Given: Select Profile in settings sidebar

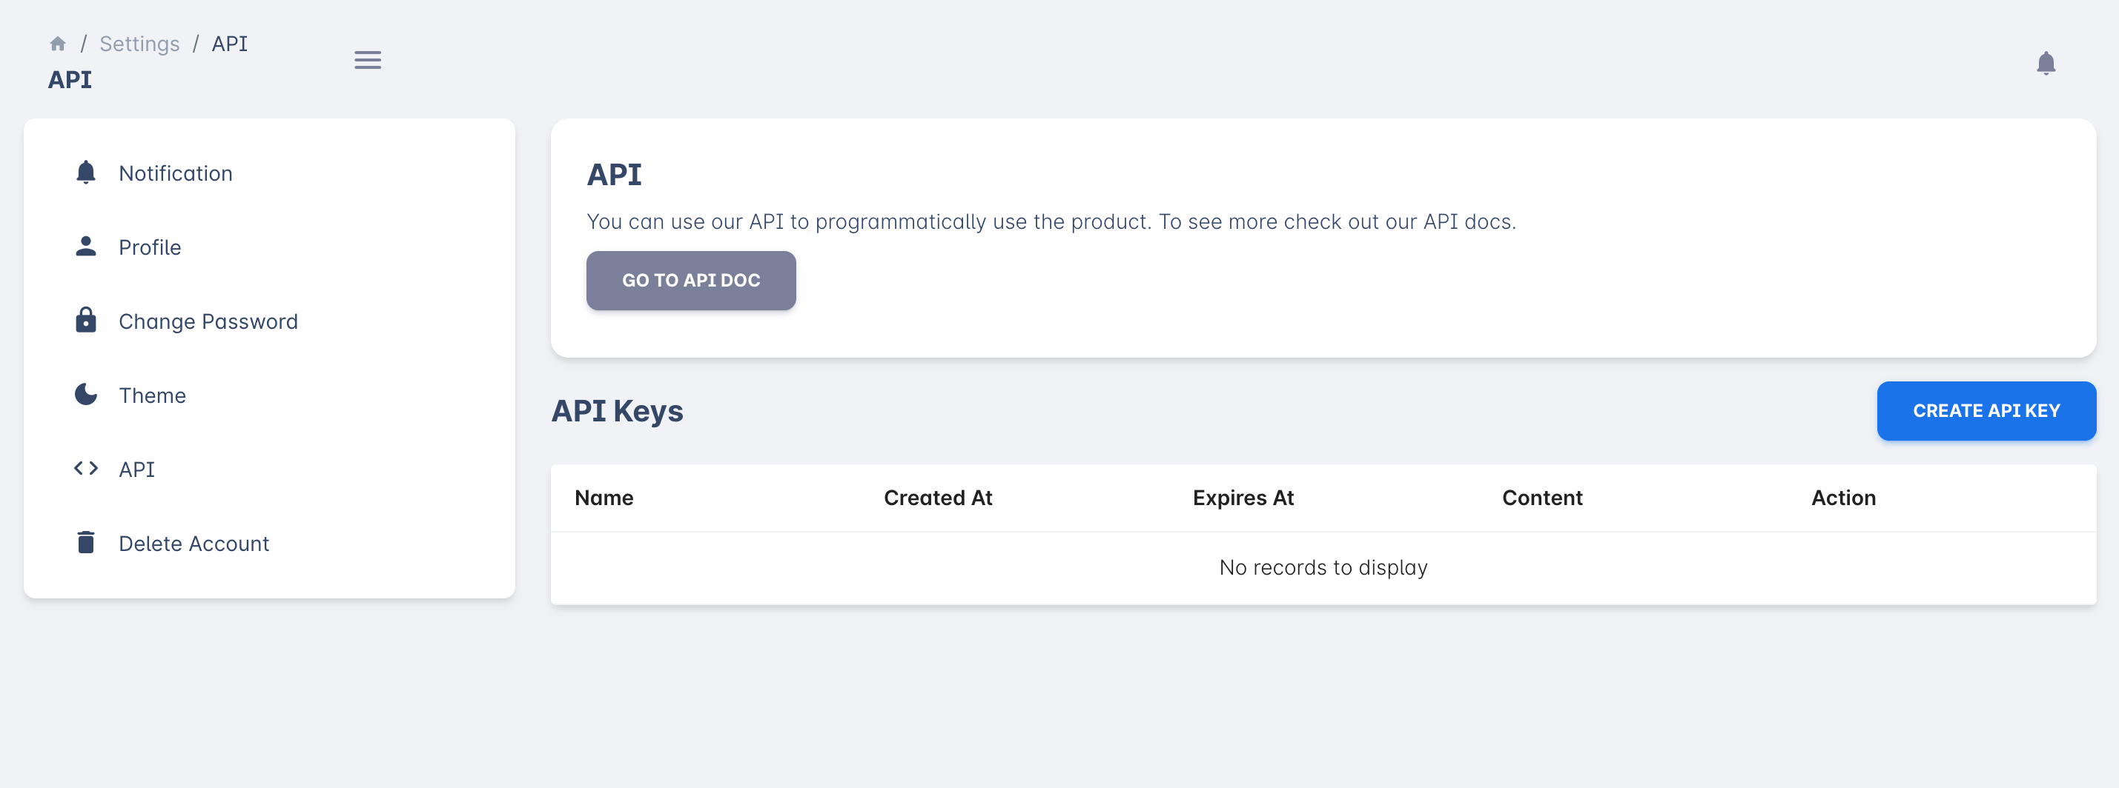Looking at the screenshot, I should 150,247.
